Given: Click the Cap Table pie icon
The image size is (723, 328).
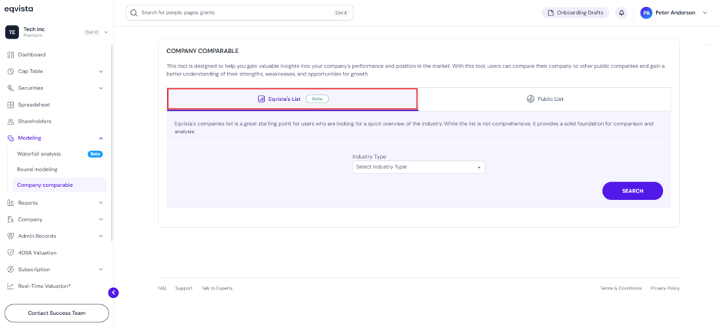Looking at the screenshot, I should click(11, 72).
